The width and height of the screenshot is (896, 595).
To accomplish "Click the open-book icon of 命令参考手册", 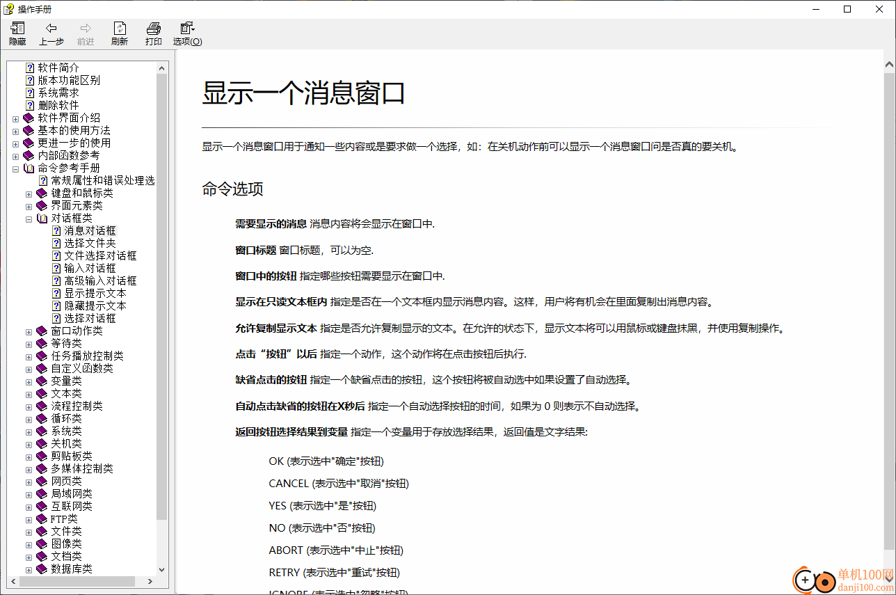I will point(29,168).
